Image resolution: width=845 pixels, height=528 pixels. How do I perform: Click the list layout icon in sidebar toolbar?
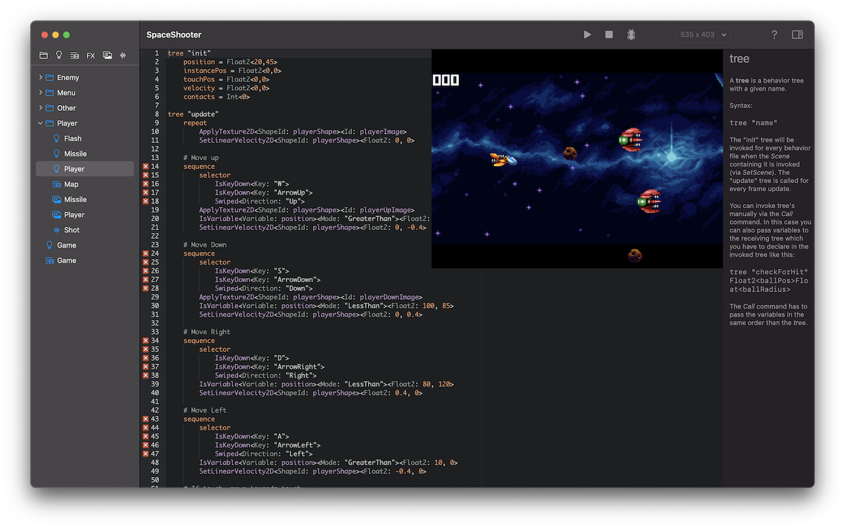point(75,56)
